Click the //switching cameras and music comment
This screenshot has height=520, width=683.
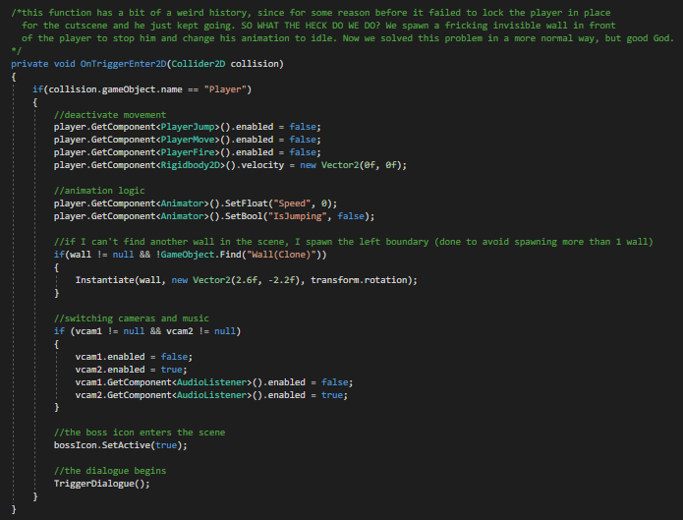pos(131,318)
